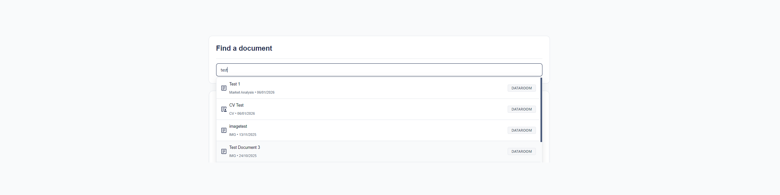Click the IMG • 13/11/2025 subtitle text

click(x=242, y=135)
